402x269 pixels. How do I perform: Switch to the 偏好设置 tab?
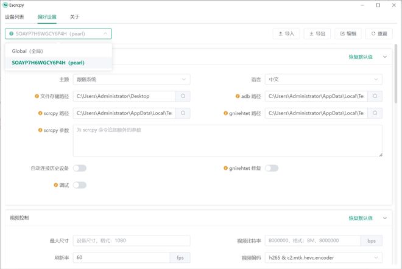tap(47, 17)
